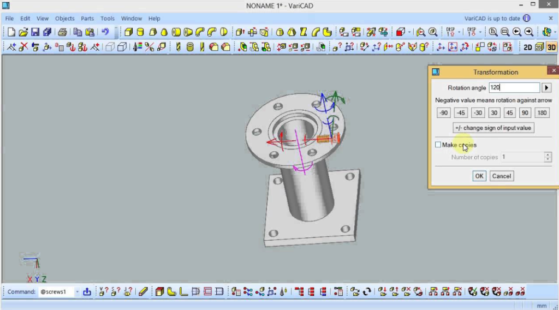Set rotation preset to 180
Image resolution: width=559 pixels, height=310 pixels.
(542, 112)
